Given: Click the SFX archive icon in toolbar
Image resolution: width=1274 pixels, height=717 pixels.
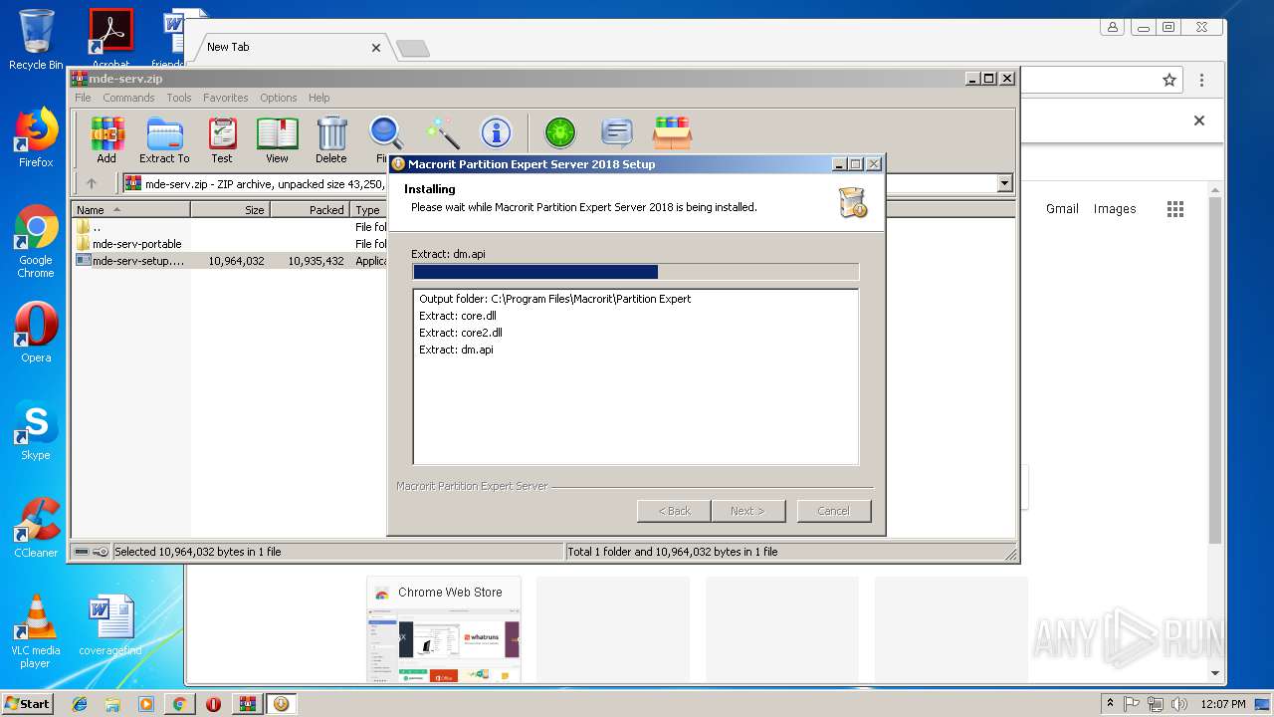Looking at the screenshot, I should [x=673, y=132].
